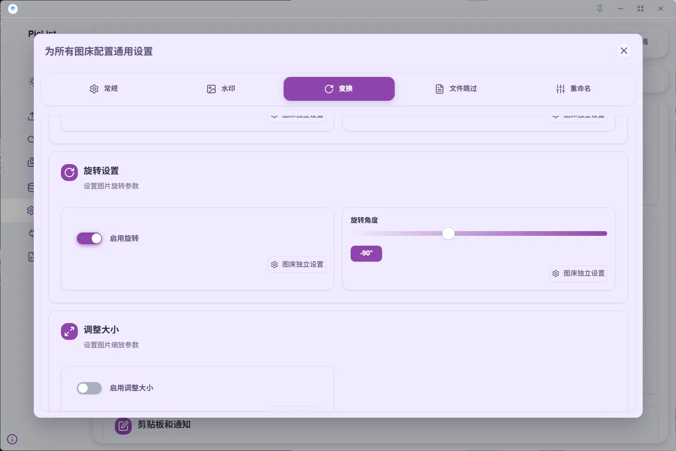Click the info icon at bottom-left corner

coord(12,439)
